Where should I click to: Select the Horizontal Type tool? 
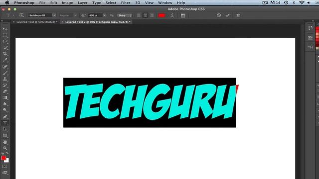click(5, 123)
